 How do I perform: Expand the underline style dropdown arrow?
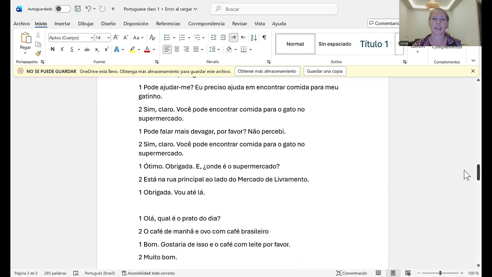79,49
